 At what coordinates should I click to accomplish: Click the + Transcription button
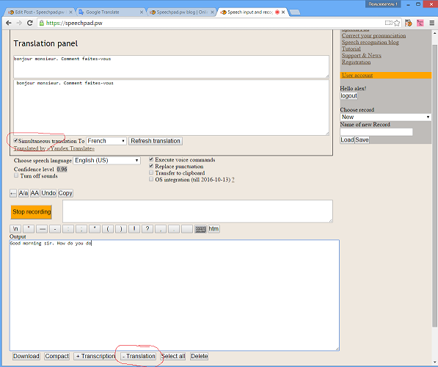(x=95, y=357)
